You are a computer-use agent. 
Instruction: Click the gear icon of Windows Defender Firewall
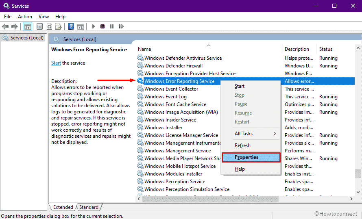point(140,65)
